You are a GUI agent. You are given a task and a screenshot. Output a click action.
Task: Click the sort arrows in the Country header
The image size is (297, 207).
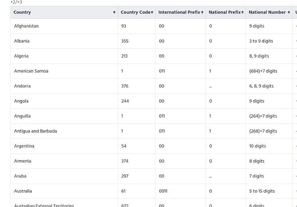tap(115, 12)
